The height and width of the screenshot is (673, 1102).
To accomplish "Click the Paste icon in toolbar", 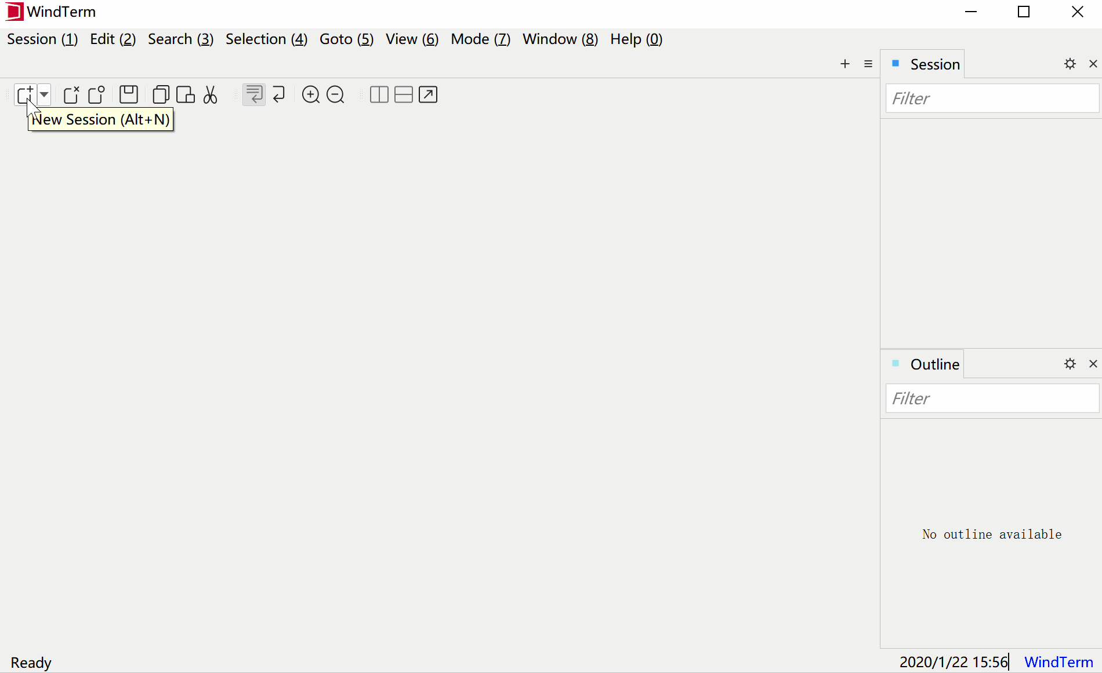I will click(186, 94).
